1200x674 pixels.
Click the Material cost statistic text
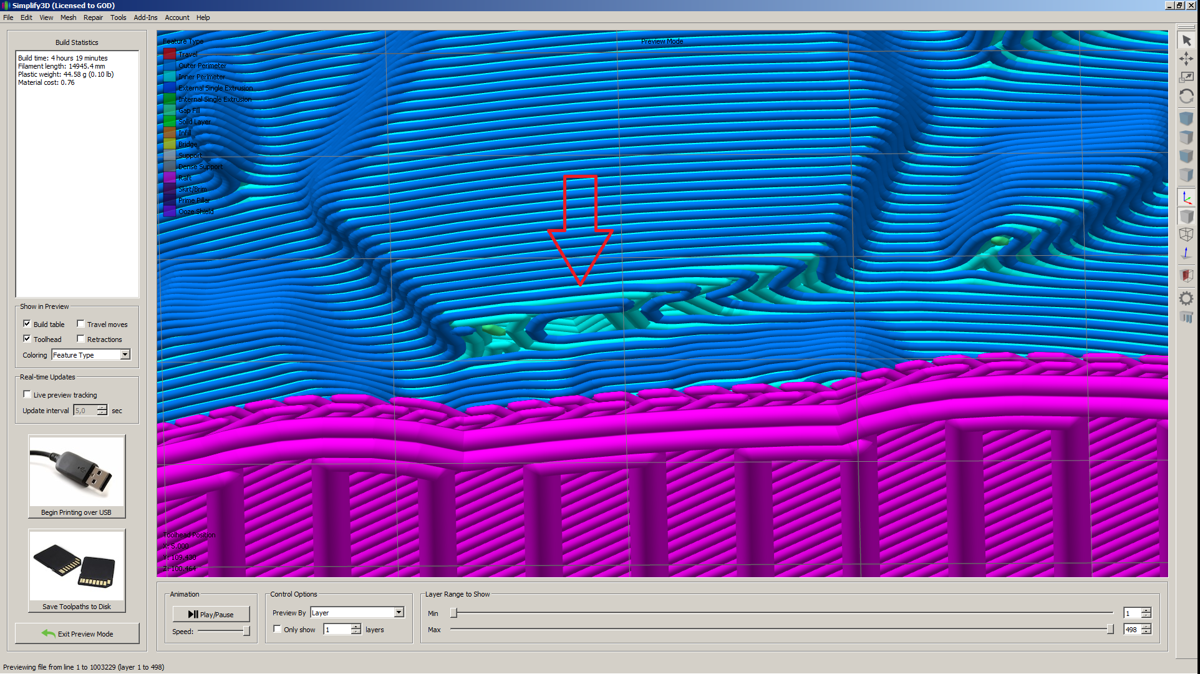(x=46, y=82)
